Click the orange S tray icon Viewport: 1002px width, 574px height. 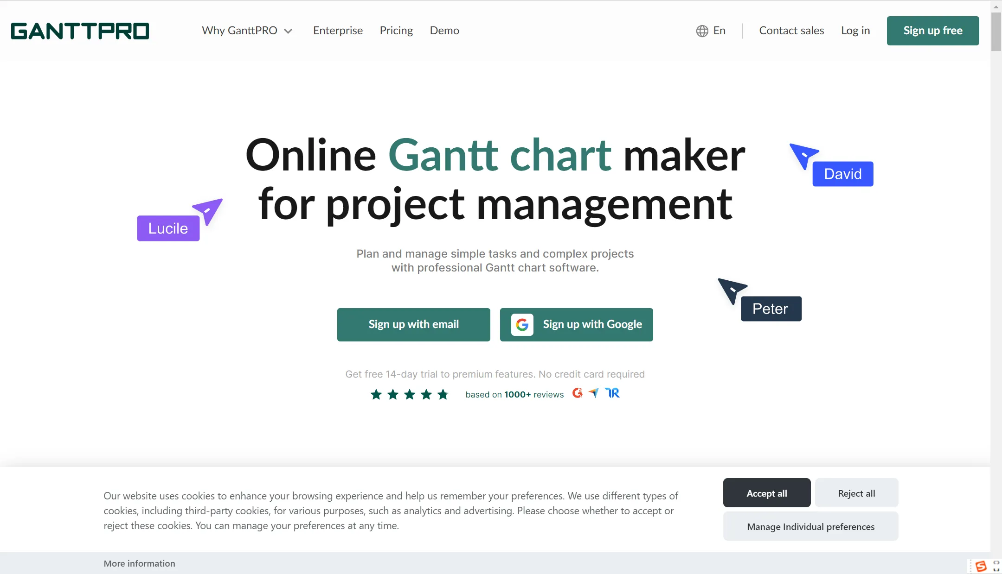[x=981, y=566]
